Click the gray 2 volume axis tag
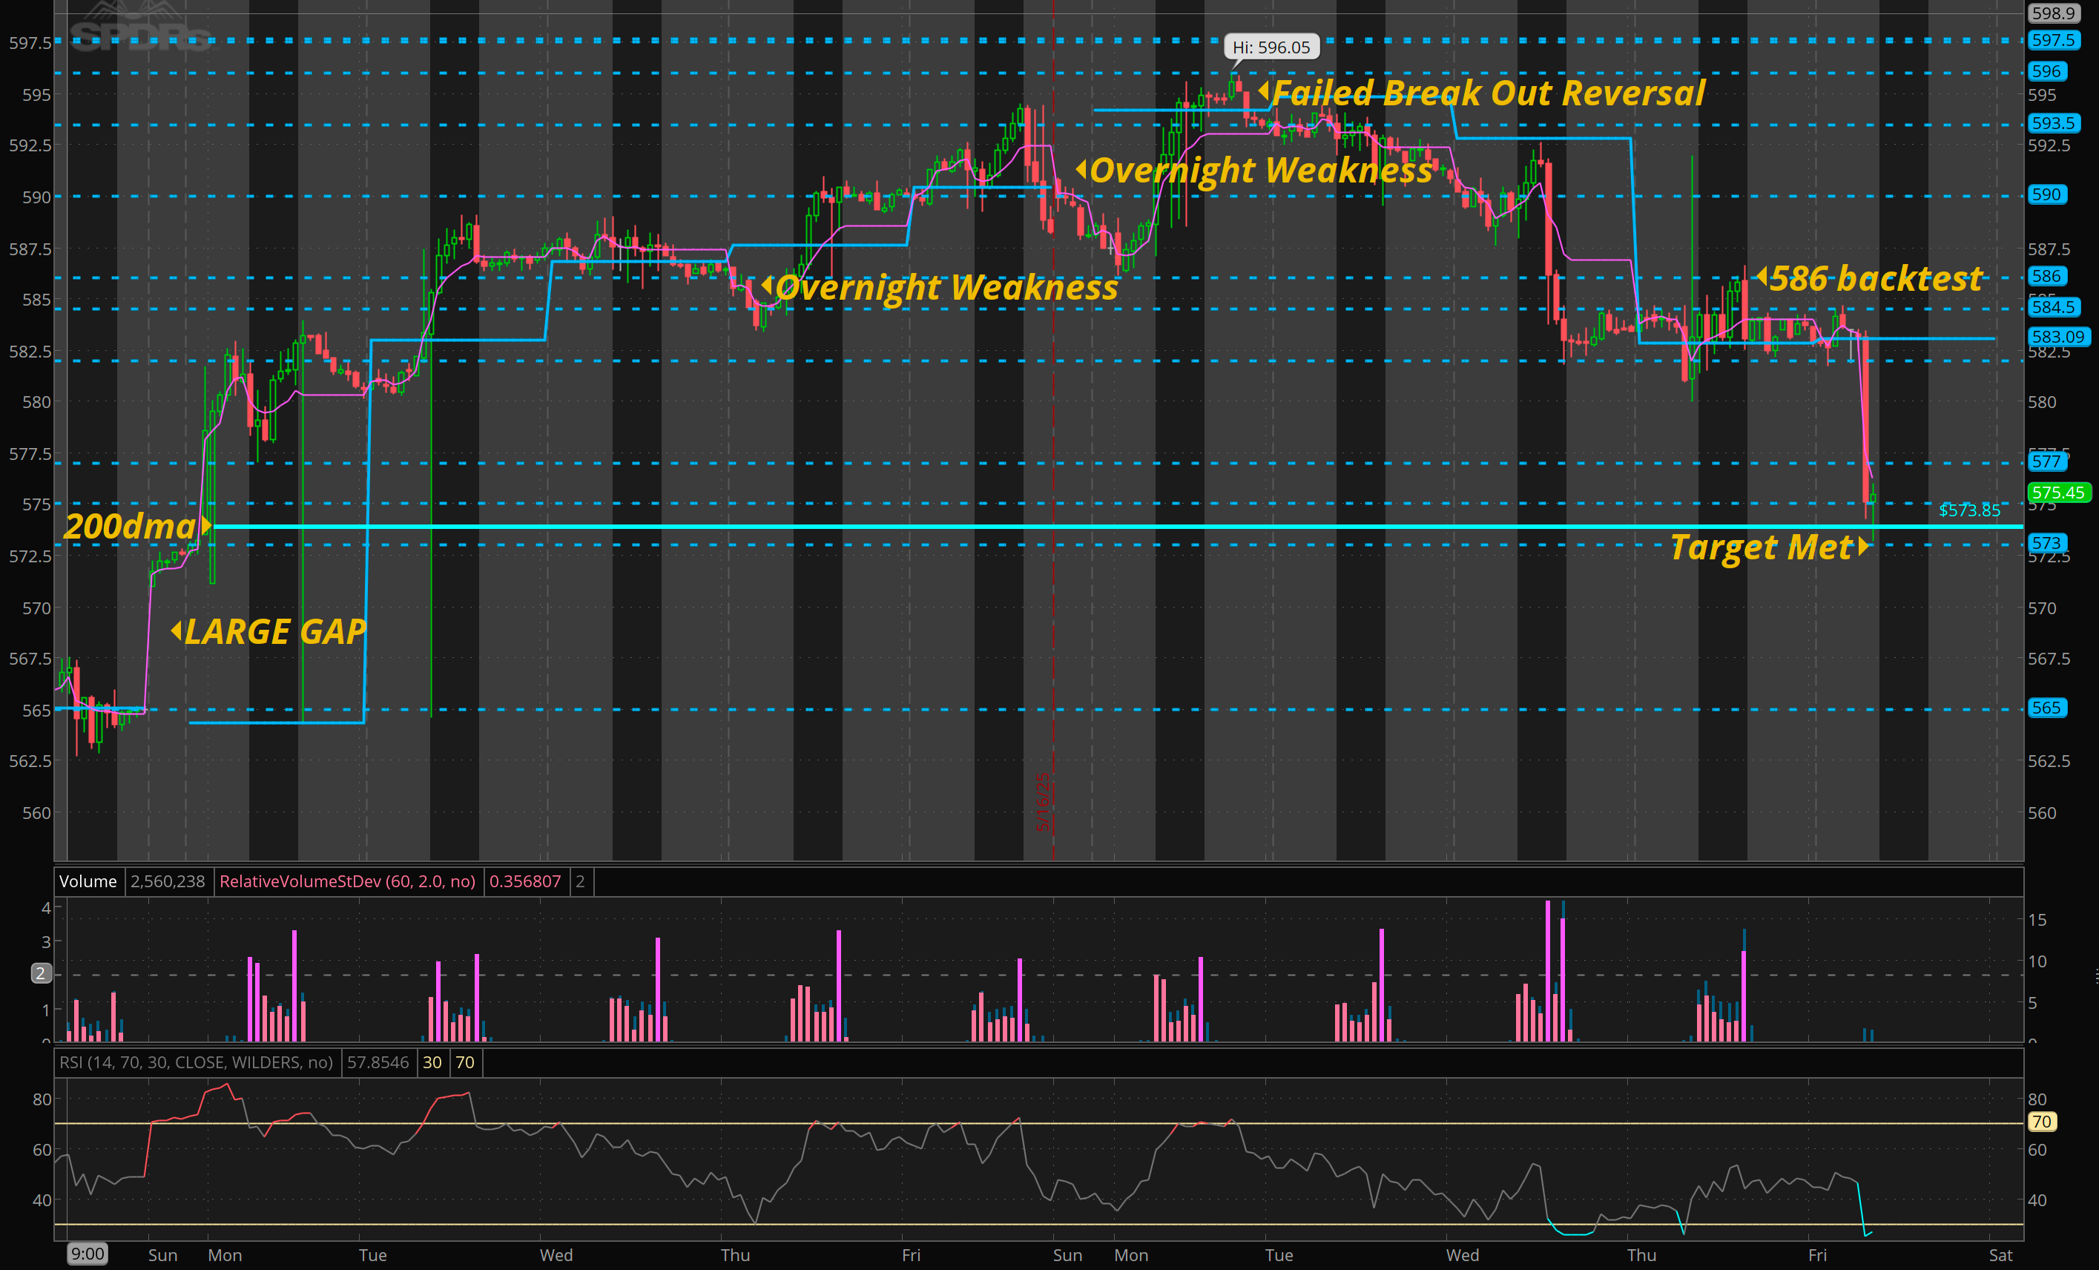 tap(40, 973)
